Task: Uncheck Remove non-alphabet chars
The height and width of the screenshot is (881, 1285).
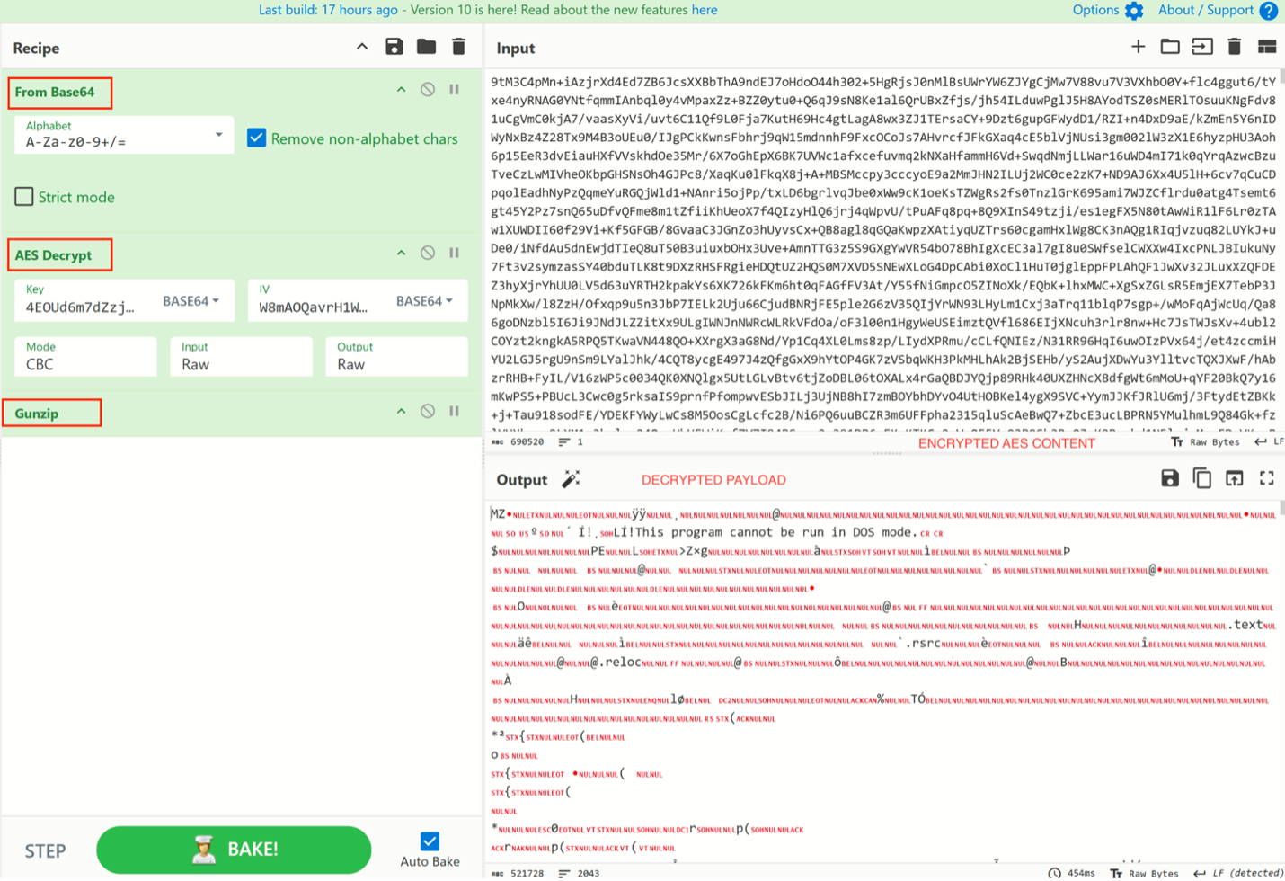Action: pos(257,138)
